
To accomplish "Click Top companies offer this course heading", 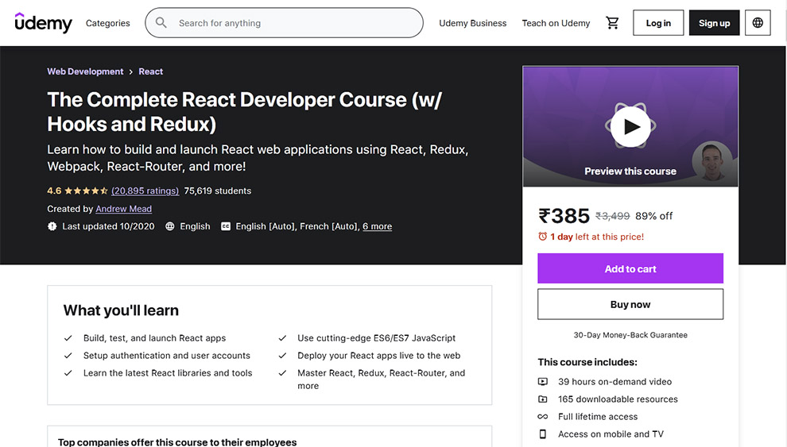I will (177, 442).
